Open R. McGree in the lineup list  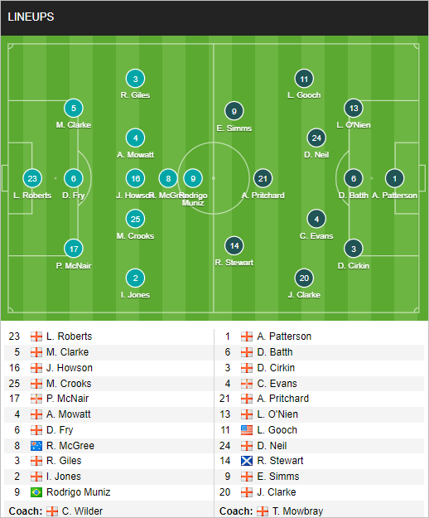pos(70,446)
